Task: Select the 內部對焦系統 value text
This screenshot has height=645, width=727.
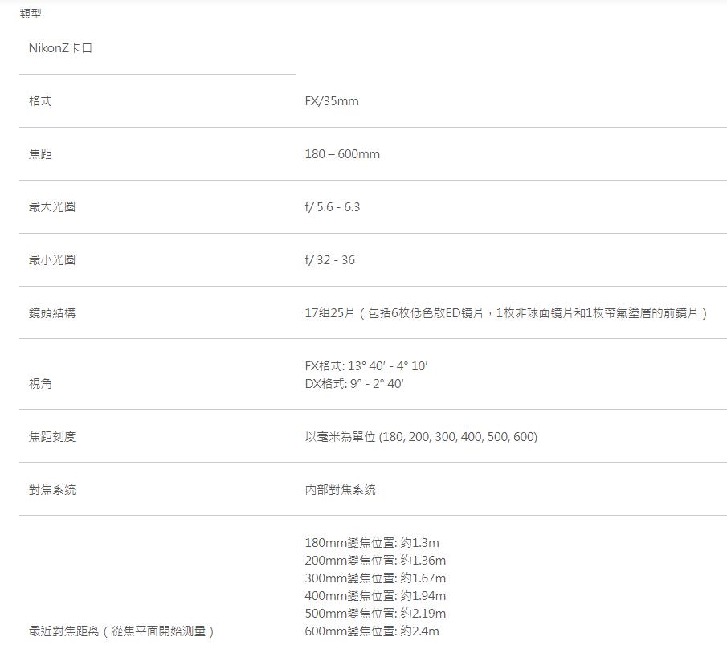Action: click(x=340, y=490)
